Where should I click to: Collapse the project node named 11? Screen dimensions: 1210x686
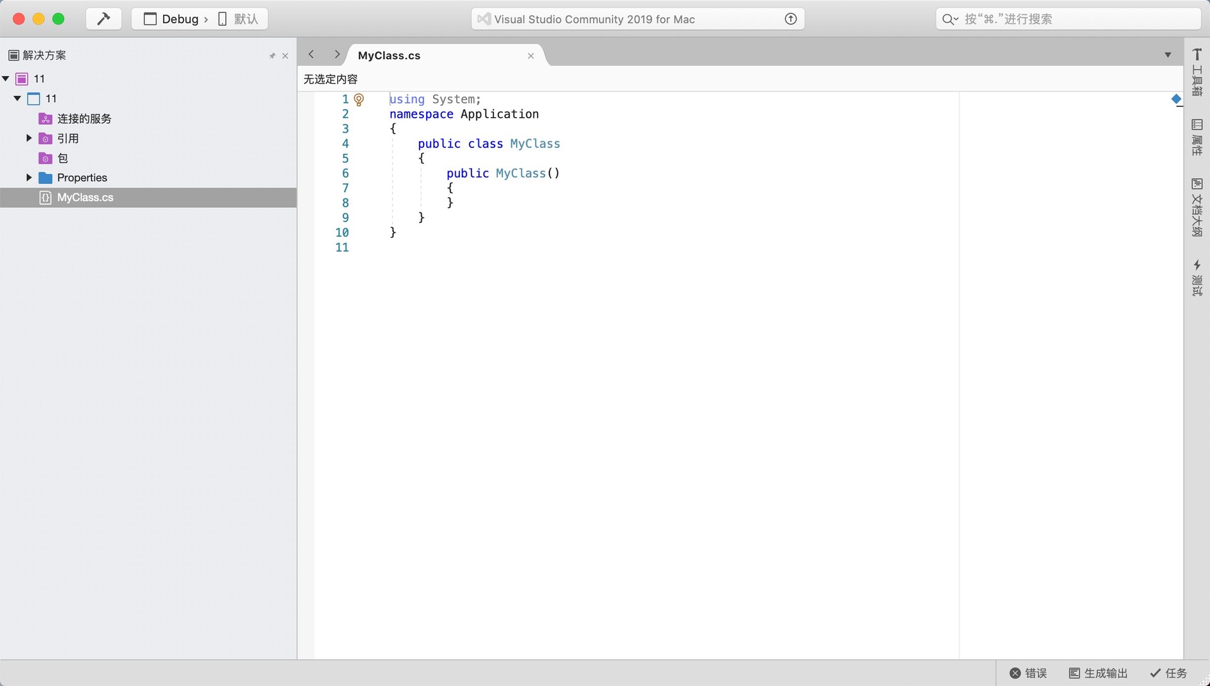[x=18, y=98]
